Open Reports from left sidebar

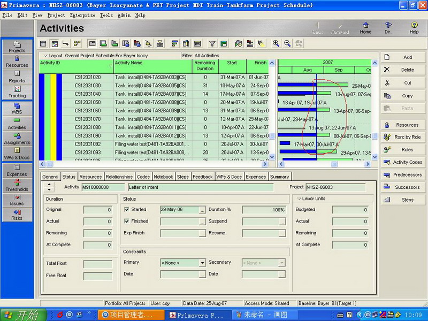(x=17, y=77)
